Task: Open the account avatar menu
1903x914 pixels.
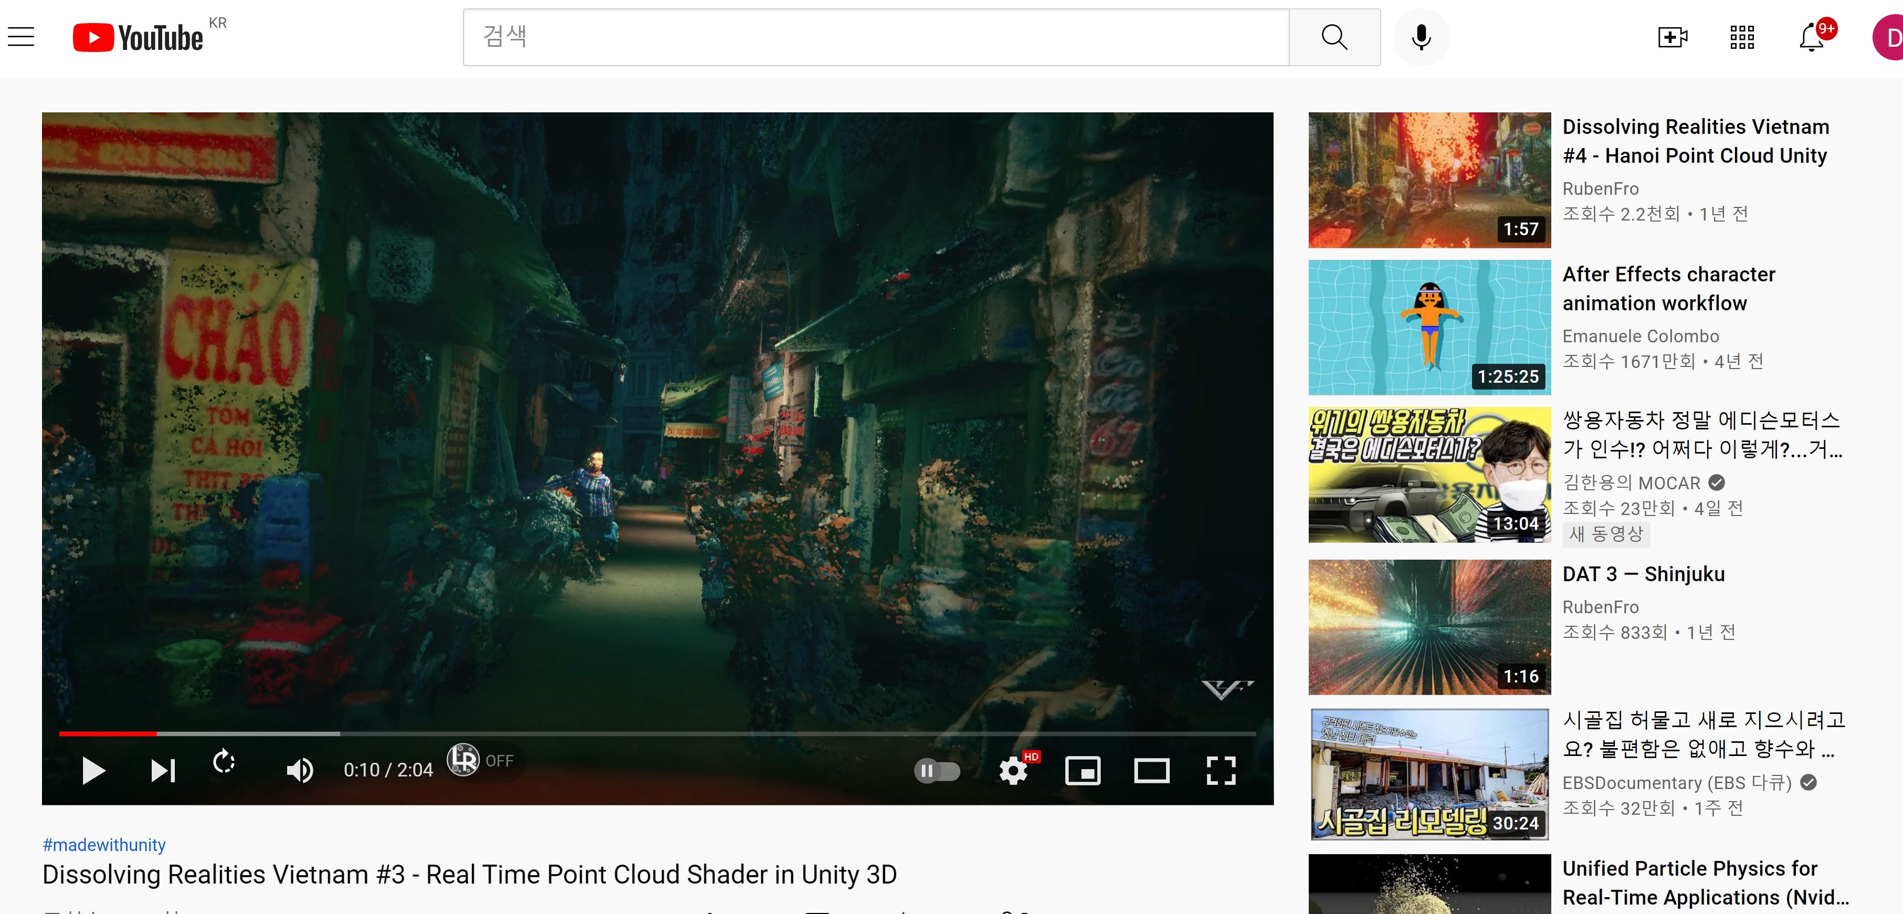Action: coord(1889,37)
